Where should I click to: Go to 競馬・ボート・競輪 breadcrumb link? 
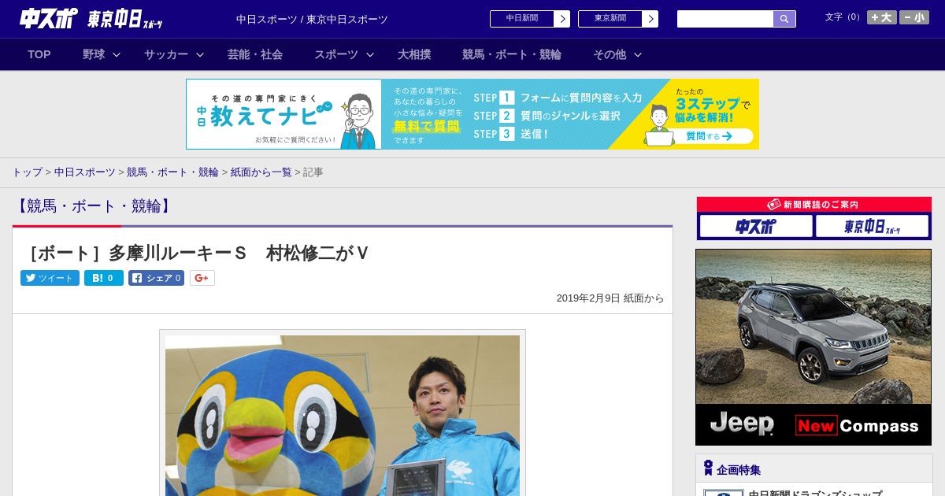pos(172,172)
